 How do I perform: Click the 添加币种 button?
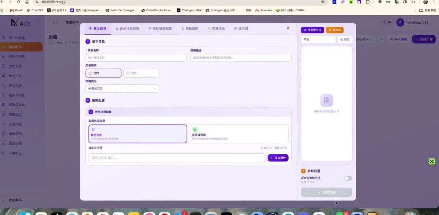pos(278,158)
